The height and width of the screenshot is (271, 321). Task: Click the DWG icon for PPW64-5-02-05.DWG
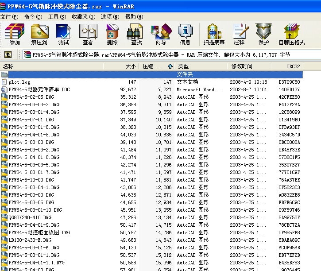point(4,97)
